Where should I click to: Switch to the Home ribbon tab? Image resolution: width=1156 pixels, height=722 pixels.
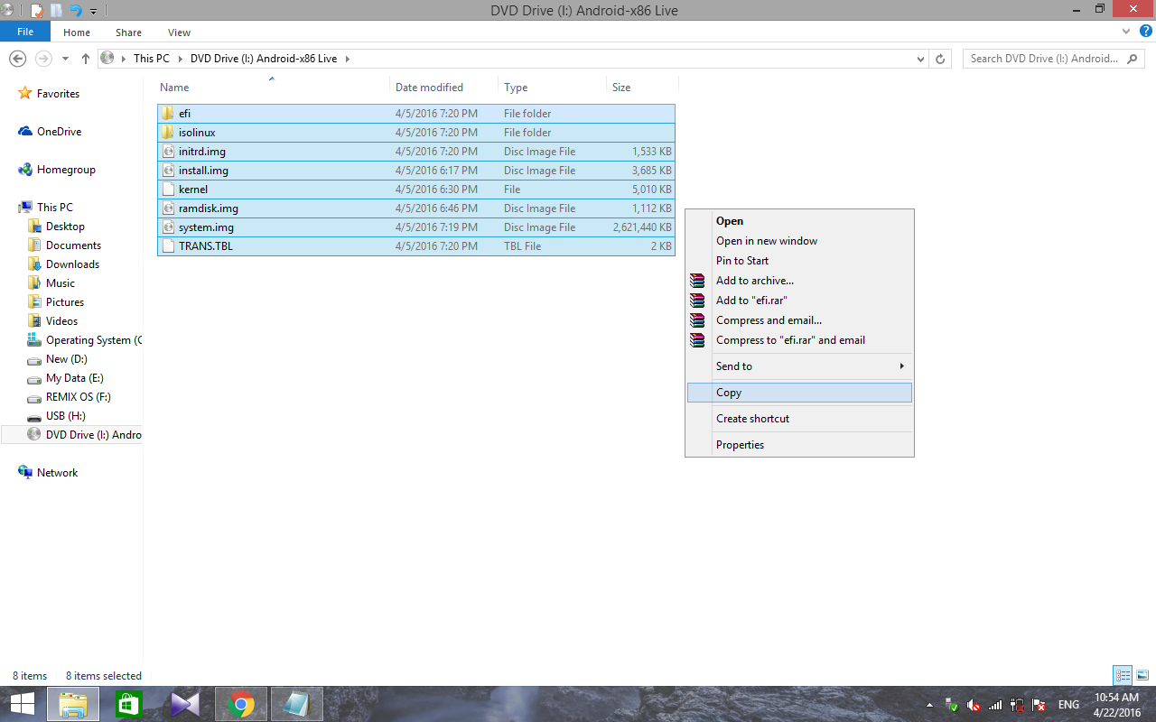(x=77, y=32)
